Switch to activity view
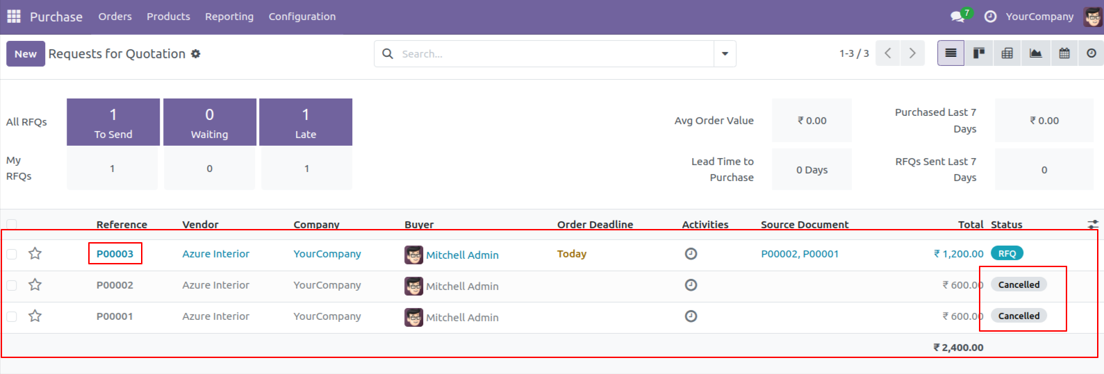 pos(1091,53)
